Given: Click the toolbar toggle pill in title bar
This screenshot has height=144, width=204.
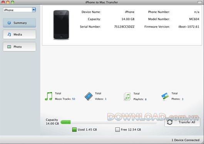Looking at the screenshot, I should point(200,2).
